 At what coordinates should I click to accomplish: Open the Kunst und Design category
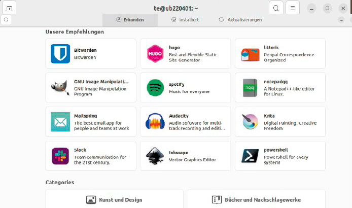pyautogui.click(x=115, y=199)
